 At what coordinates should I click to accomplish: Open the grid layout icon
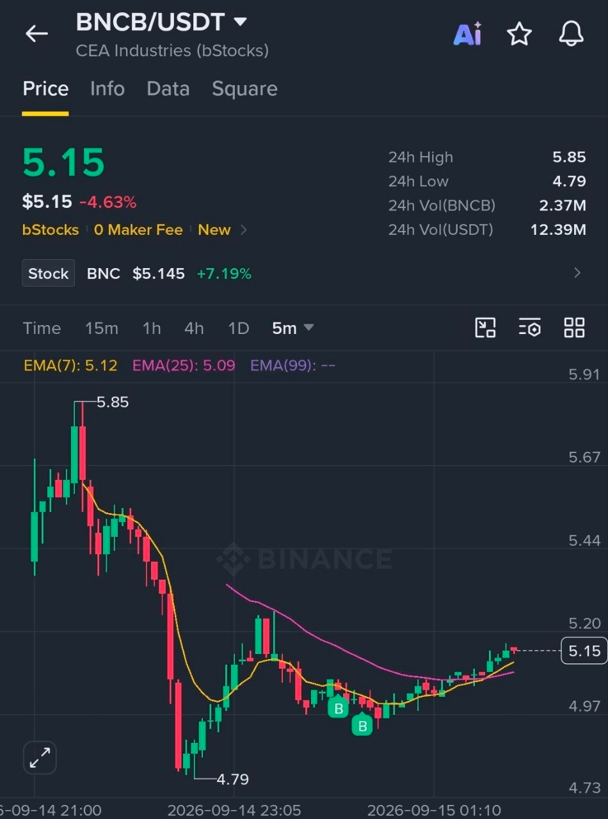[574, 328]
